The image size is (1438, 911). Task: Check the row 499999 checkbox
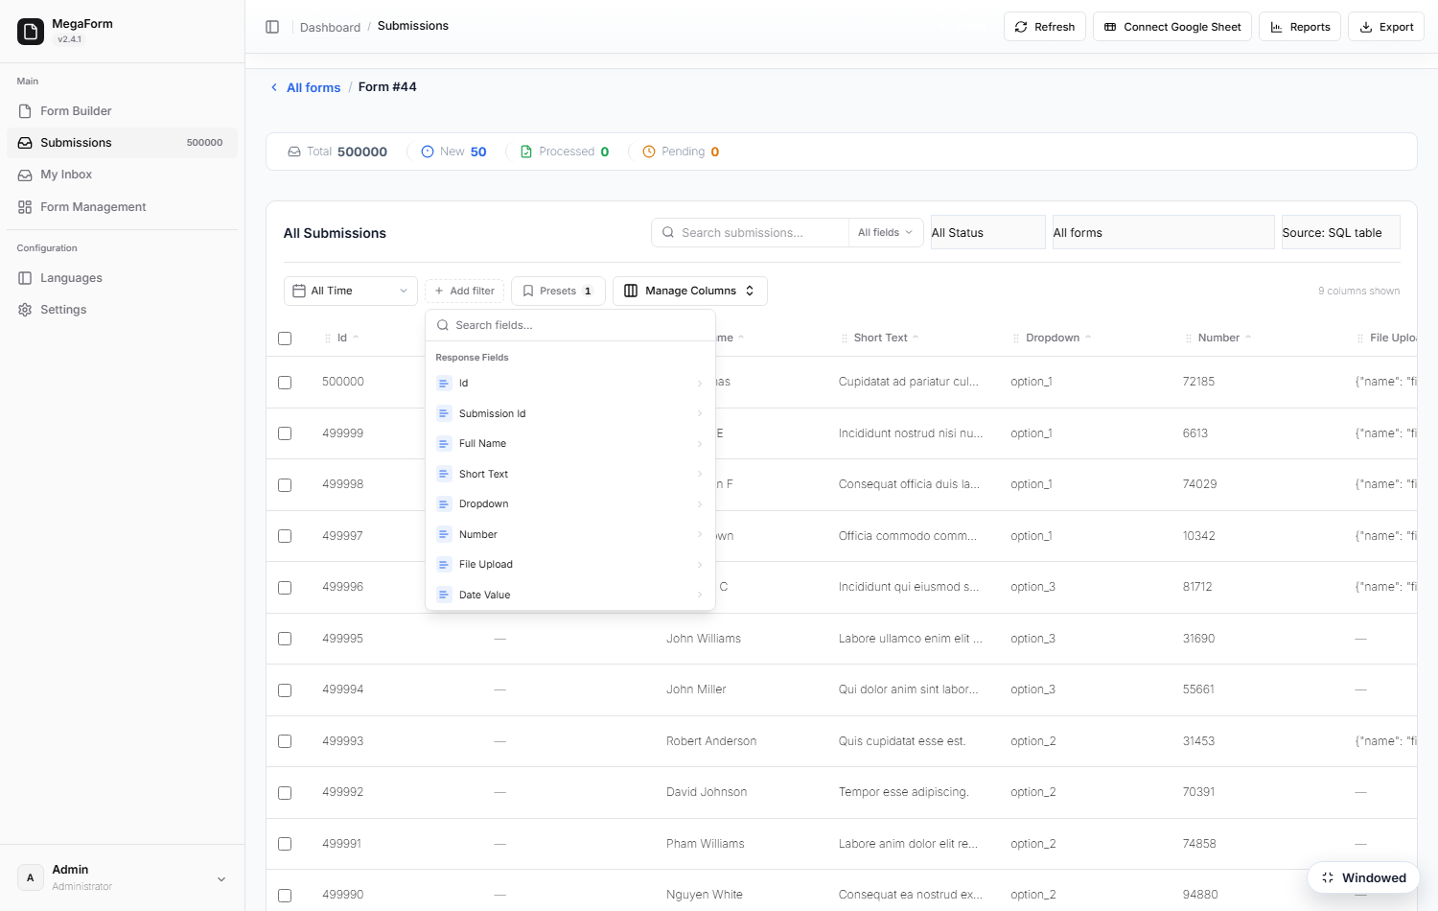[285, 433]
